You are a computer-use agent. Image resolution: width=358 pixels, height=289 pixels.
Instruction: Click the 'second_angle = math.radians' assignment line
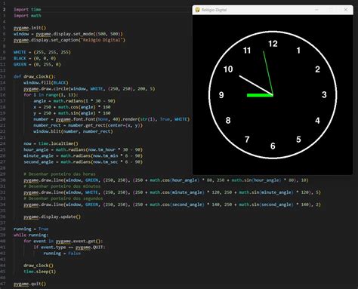[83, 162]
